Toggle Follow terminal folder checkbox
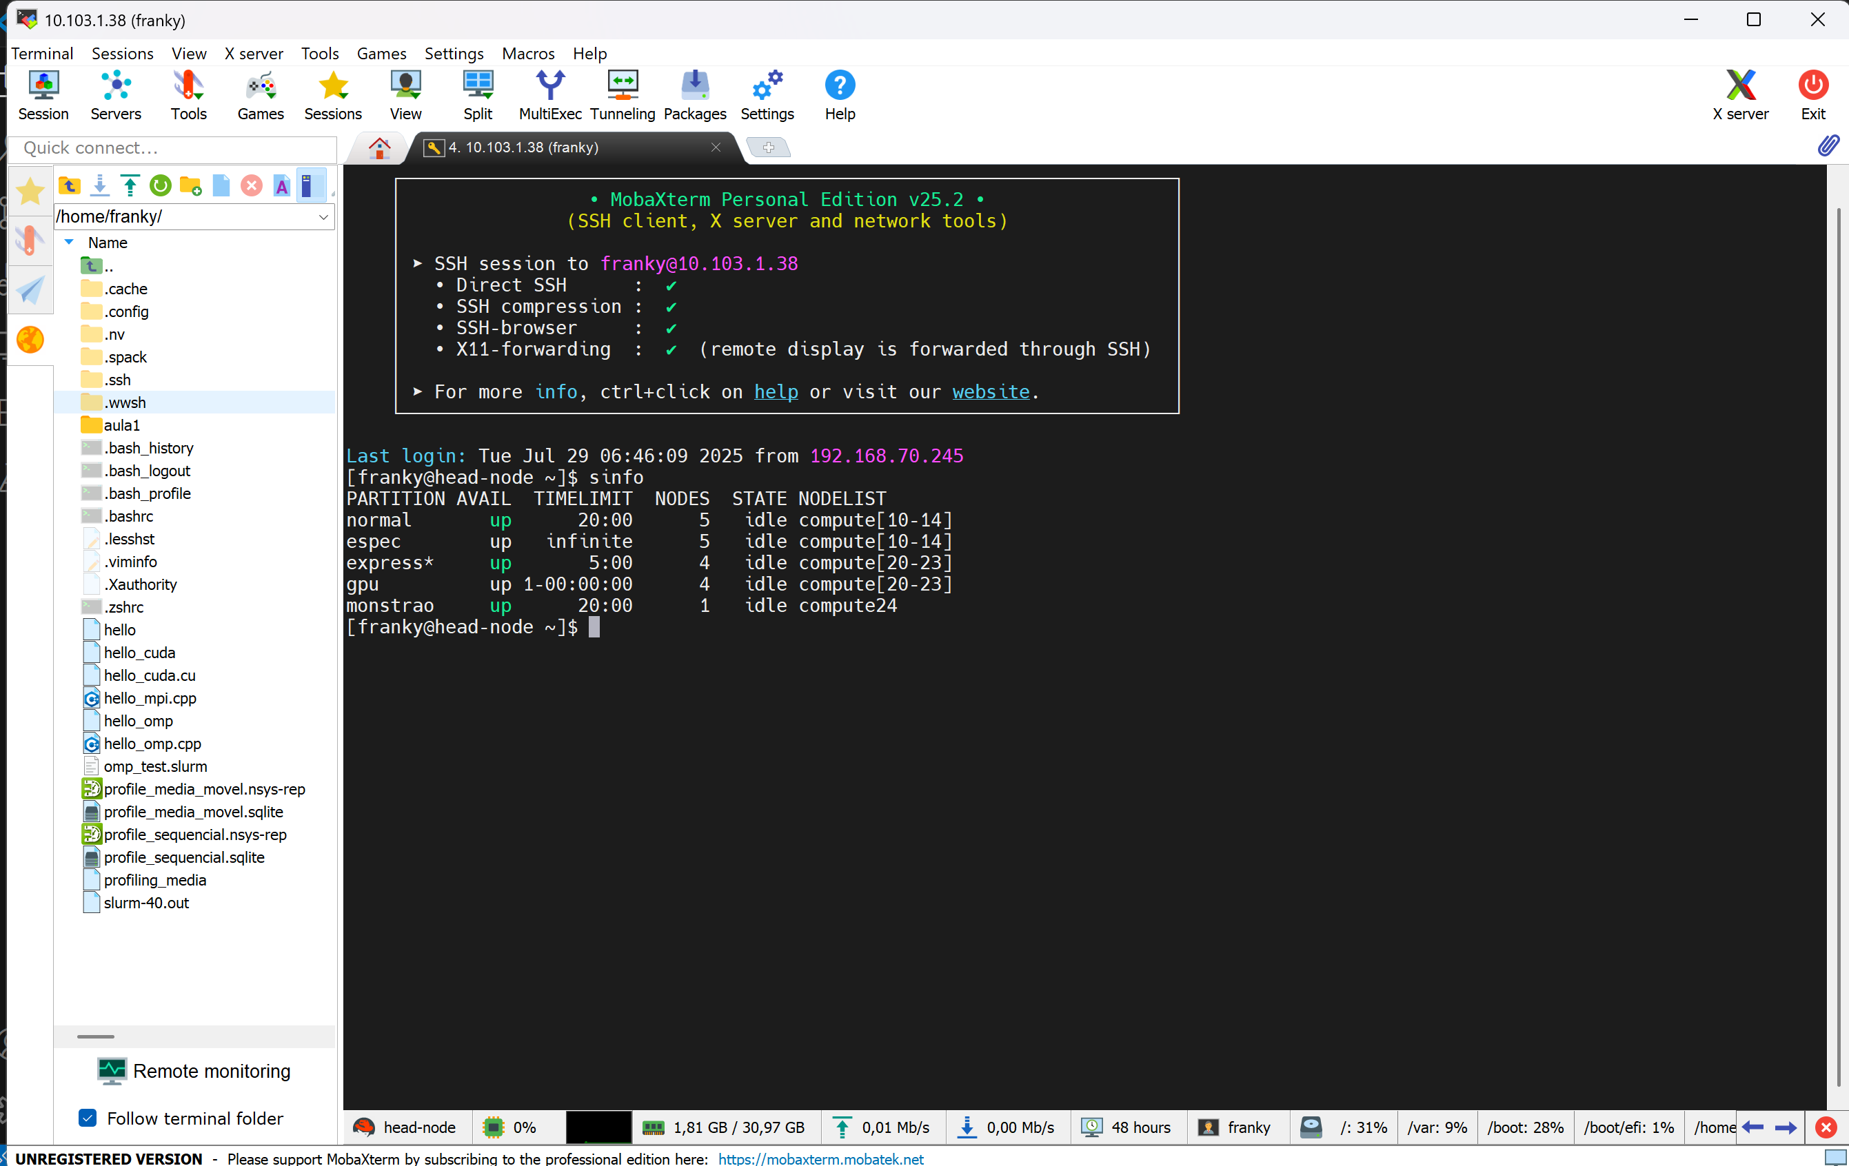Screen dimensions: 1849x1166 [88, 1118]
